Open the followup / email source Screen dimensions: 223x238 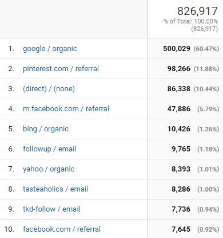(50, 149)
